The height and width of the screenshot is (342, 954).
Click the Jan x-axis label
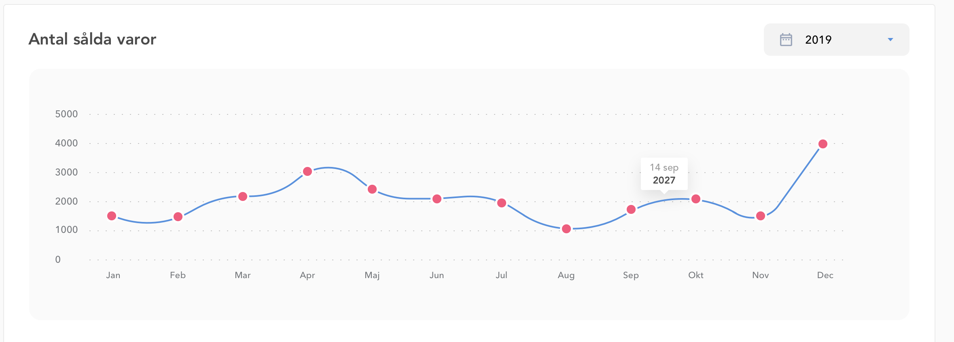[x=113, y=275]
